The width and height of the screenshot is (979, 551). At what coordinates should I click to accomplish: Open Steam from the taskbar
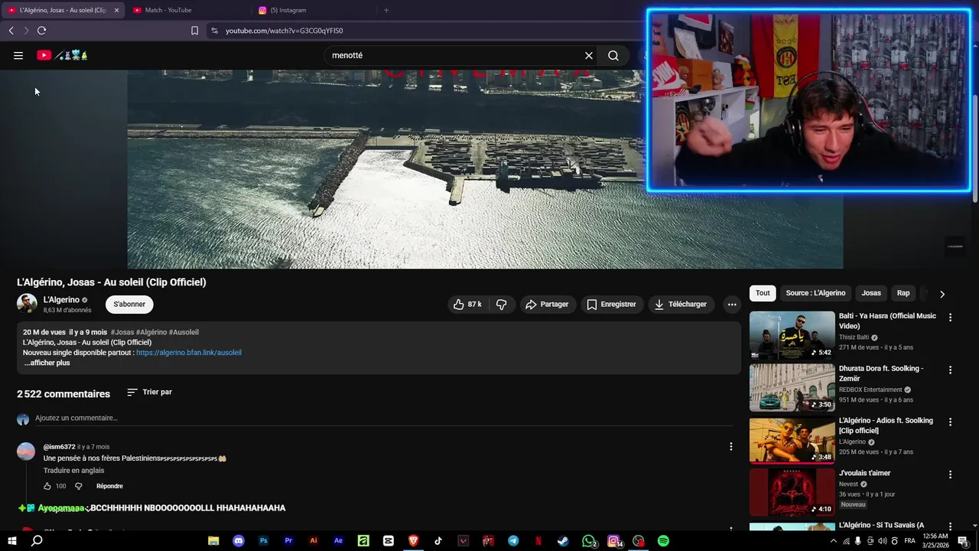point(563,540)
